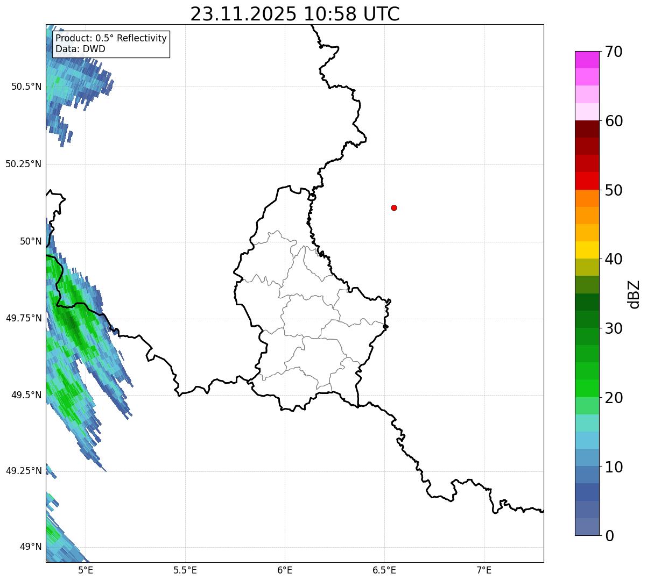
Task: Click the 20 colorbar tick label
Action: tap(614, 398)
